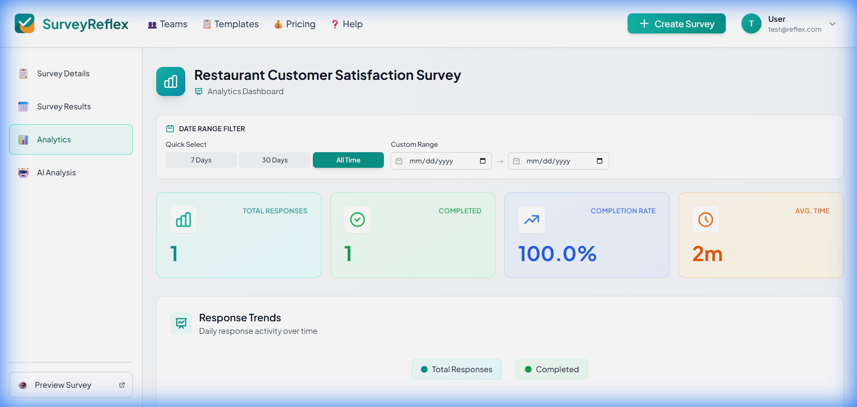Screen dimensions: 857x407
Task: Open the end date calendar picker
Action: (x=600, y=161)
